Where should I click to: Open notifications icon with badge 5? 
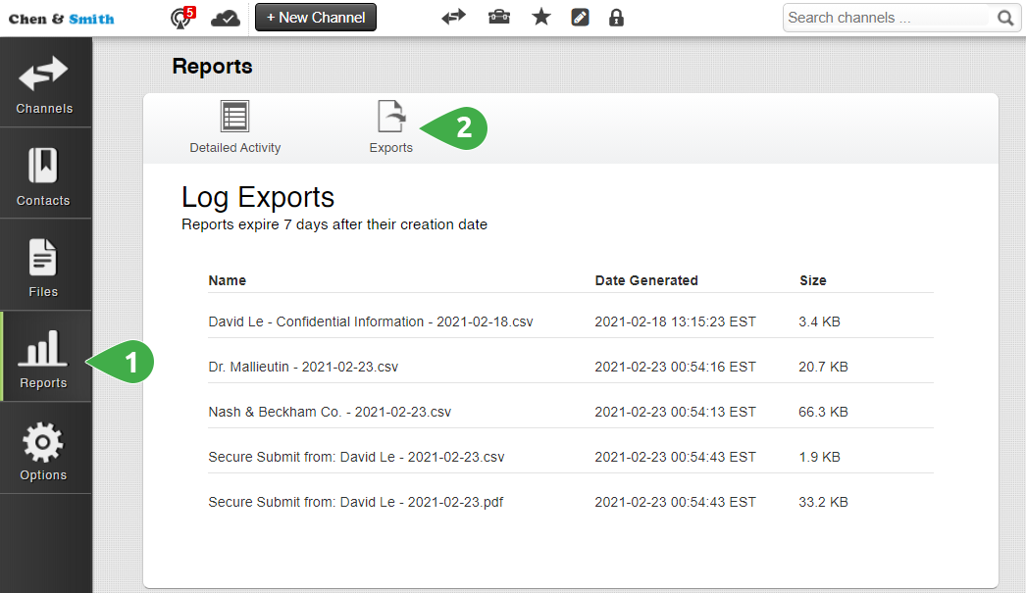point(181,17)
